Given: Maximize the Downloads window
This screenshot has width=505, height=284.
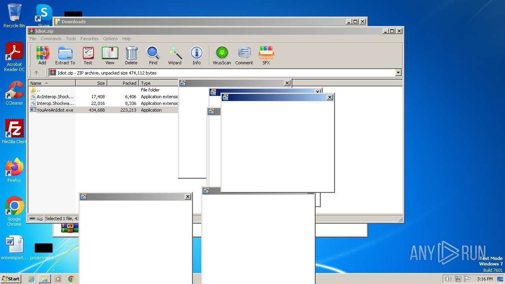Looking at the screenshot, I should tap(355, 22).
